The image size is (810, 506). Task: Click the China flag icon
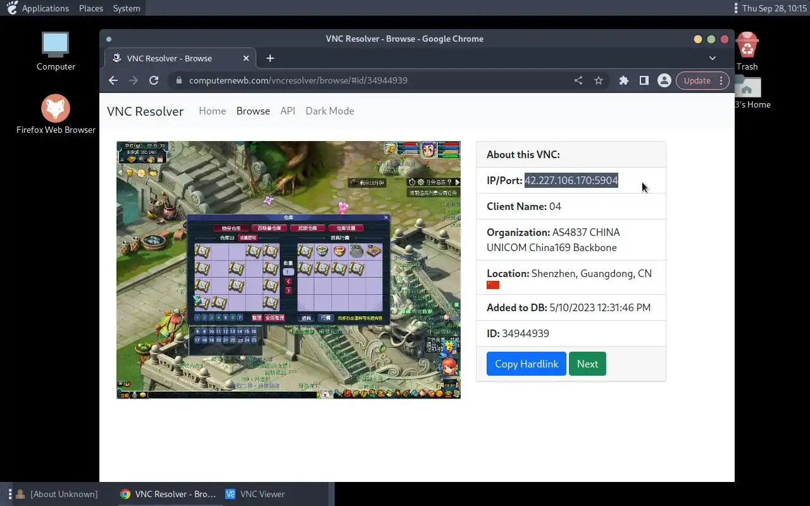click(493, 285)
